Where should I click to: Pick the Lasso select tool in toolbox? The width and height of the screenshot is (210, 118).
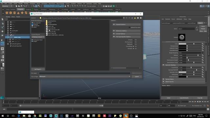point(2,24)
